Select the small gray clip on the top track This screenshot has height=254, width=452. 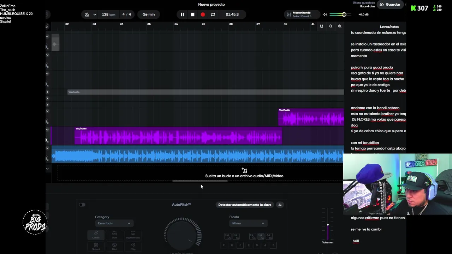pos(55,42)
